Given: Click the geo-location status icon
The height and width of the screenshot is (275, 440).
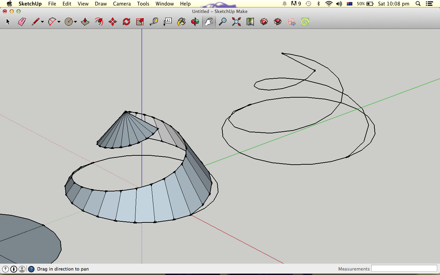Looking at the screenshot, I should tap(5, 269).
